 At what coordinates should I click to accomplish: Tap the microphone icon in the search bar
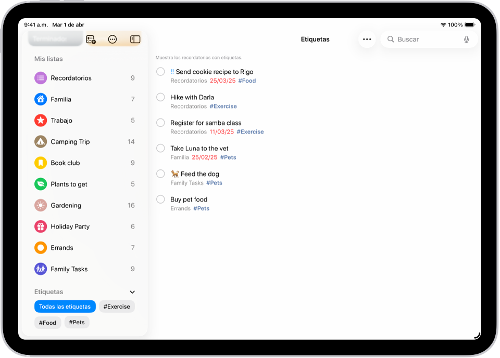pos(466,39)
